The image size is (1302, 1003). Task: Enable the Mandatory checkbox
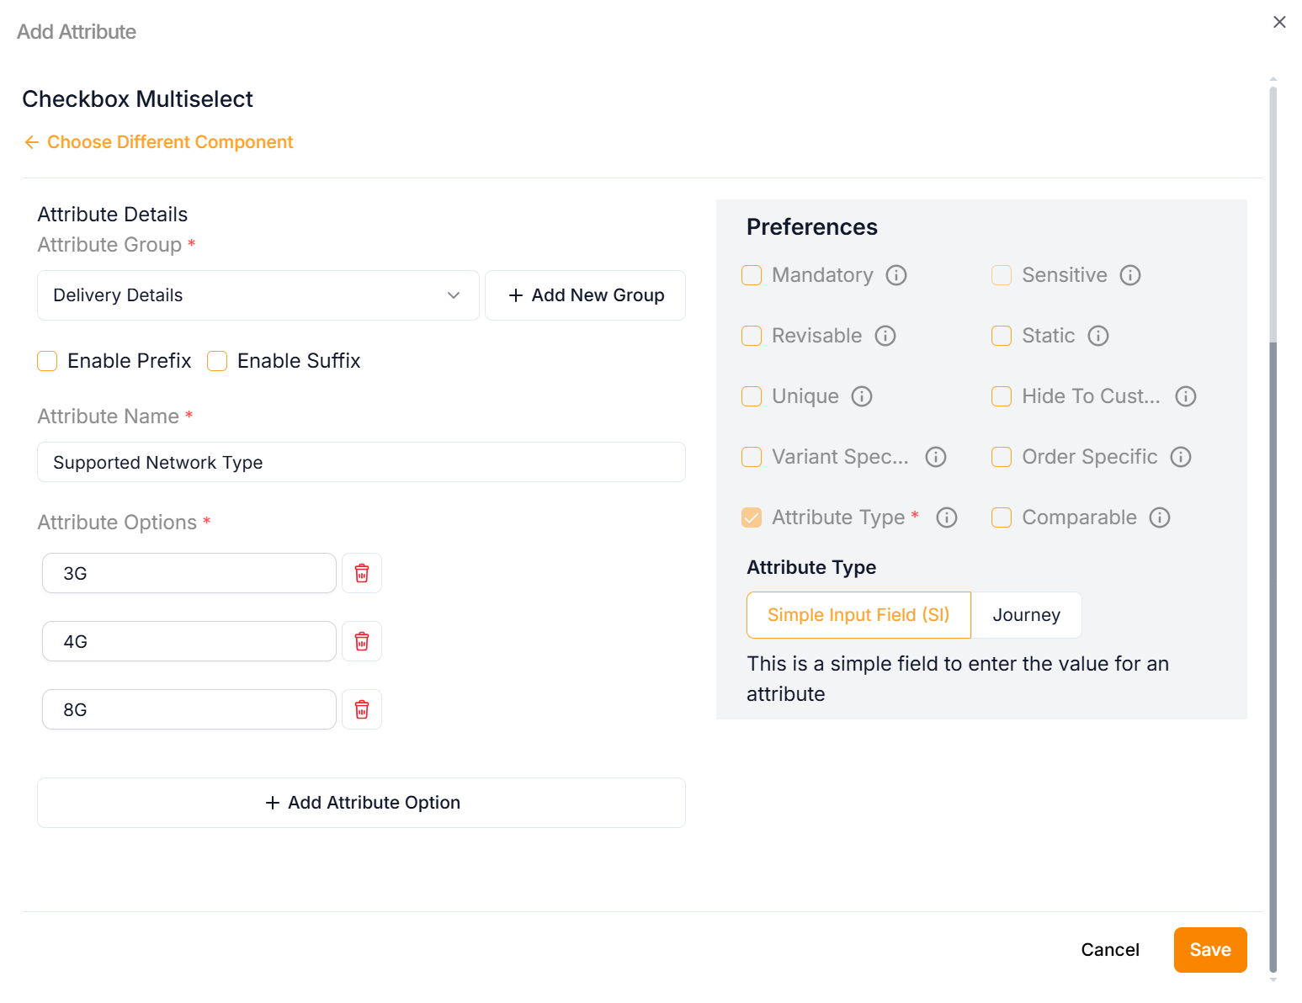(752, 275)
